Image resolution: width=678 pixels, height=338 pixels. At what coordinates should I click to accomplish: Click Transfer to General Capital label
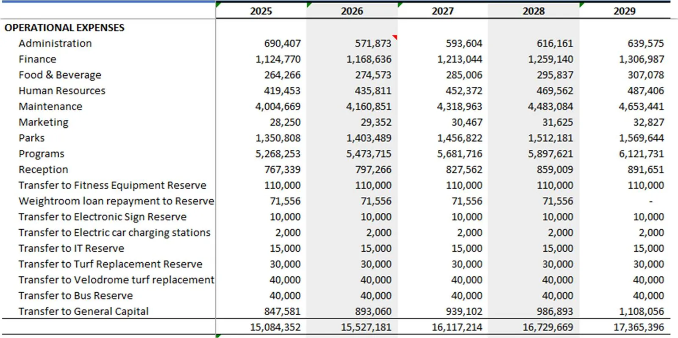pyautogui.click(x=83, y=311)
